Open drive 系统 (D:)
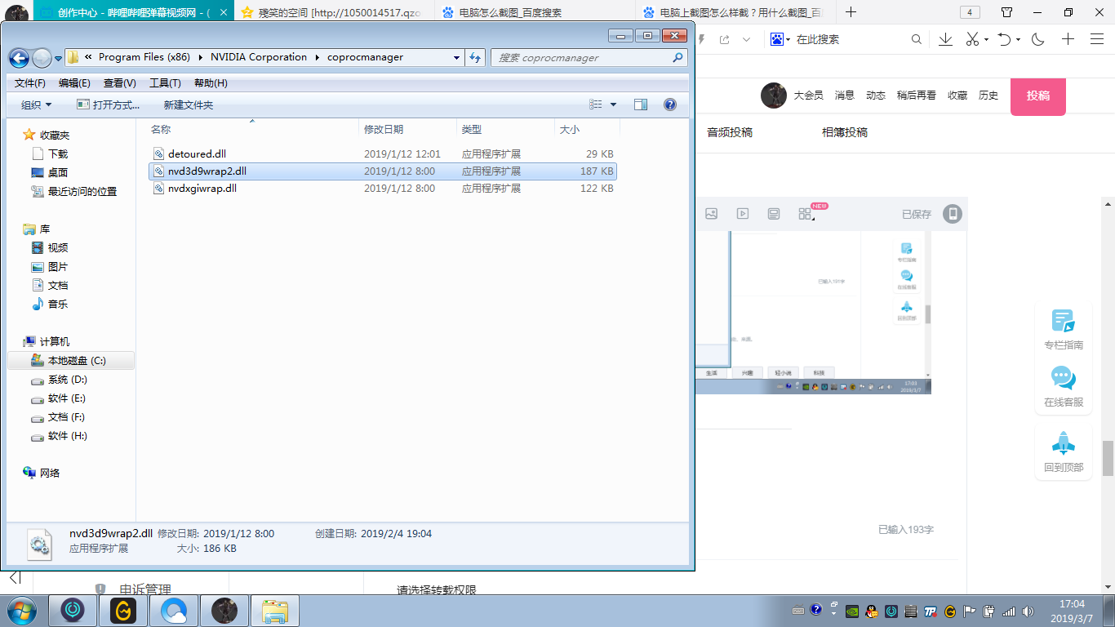The height and width of the screenshot is (627, 1115). tap(68, 380)
